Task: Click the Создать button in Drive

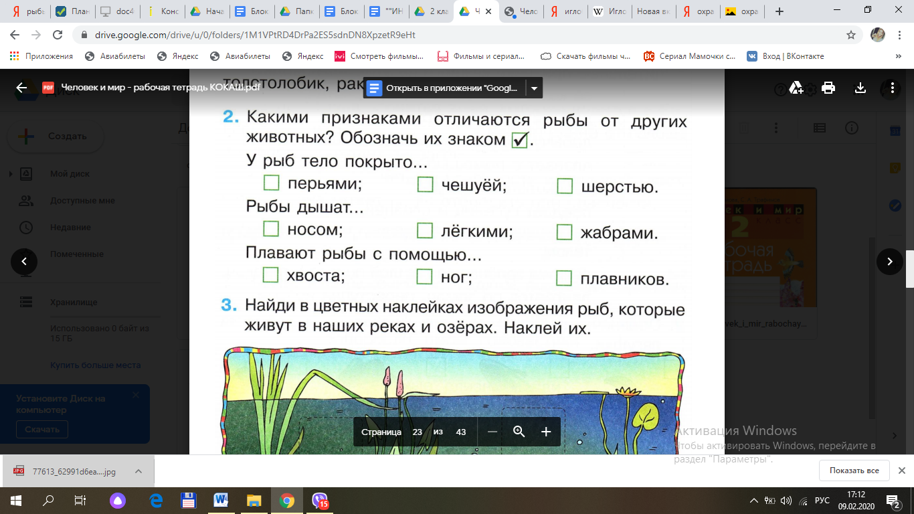Action: [x=56, y=136]
